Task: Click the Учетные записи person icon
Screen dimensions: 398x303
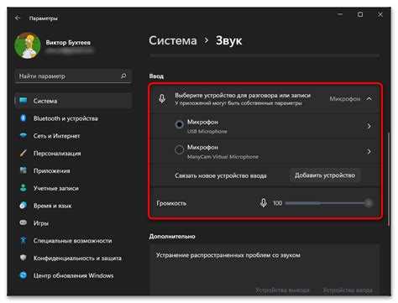Action: [24, 188]
